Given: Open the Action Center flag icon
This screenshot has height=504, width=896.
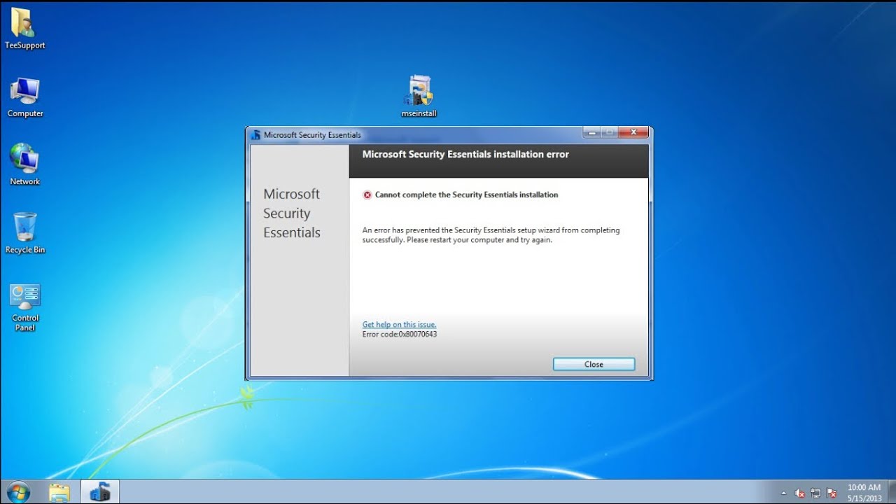Looking at the screenshot, I should coord(831,493).
